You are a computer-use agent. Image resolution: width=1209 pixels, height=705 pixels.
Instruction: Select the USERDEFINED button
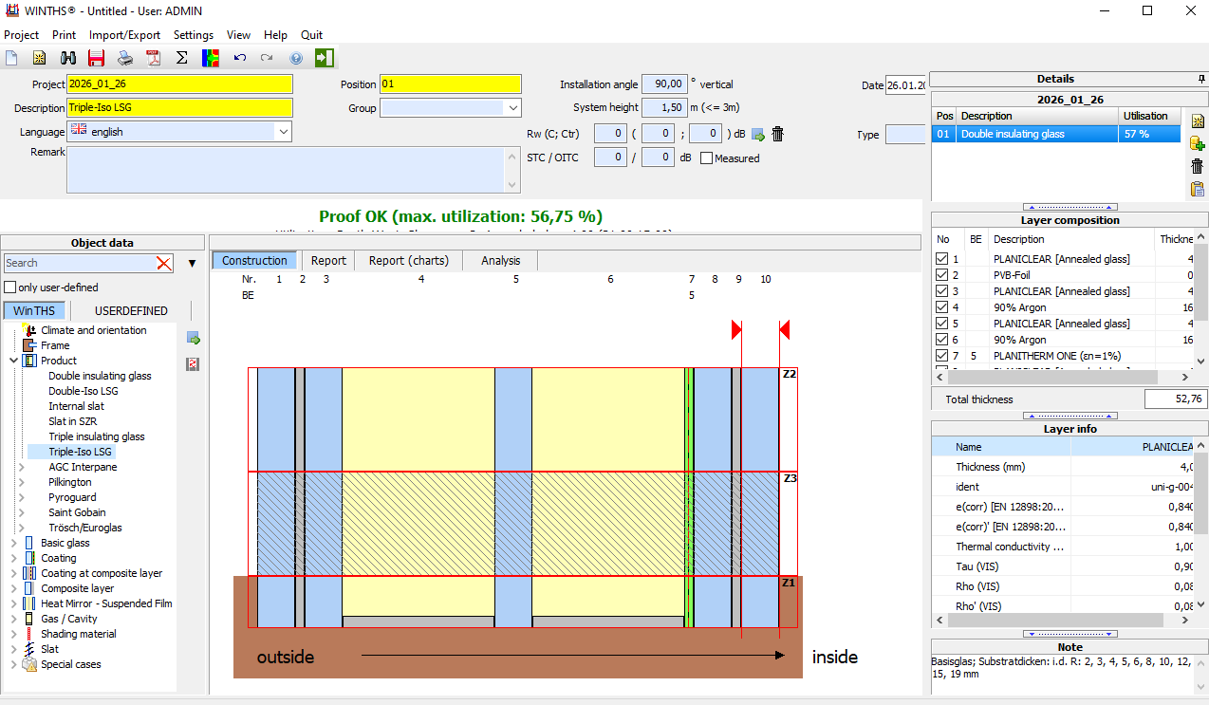(x=131, y=310)
